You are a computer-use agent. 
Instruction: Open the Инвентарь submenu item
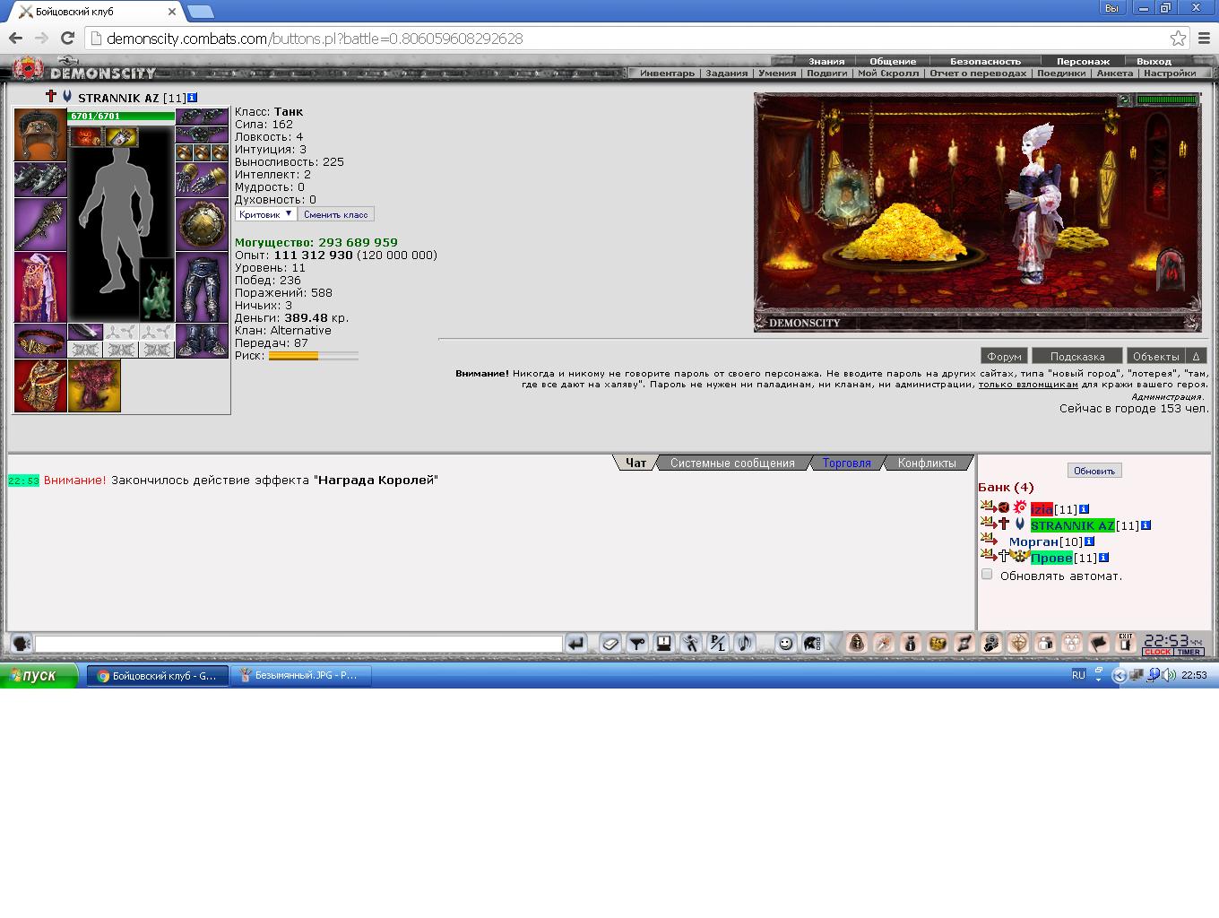click(667, 74)
